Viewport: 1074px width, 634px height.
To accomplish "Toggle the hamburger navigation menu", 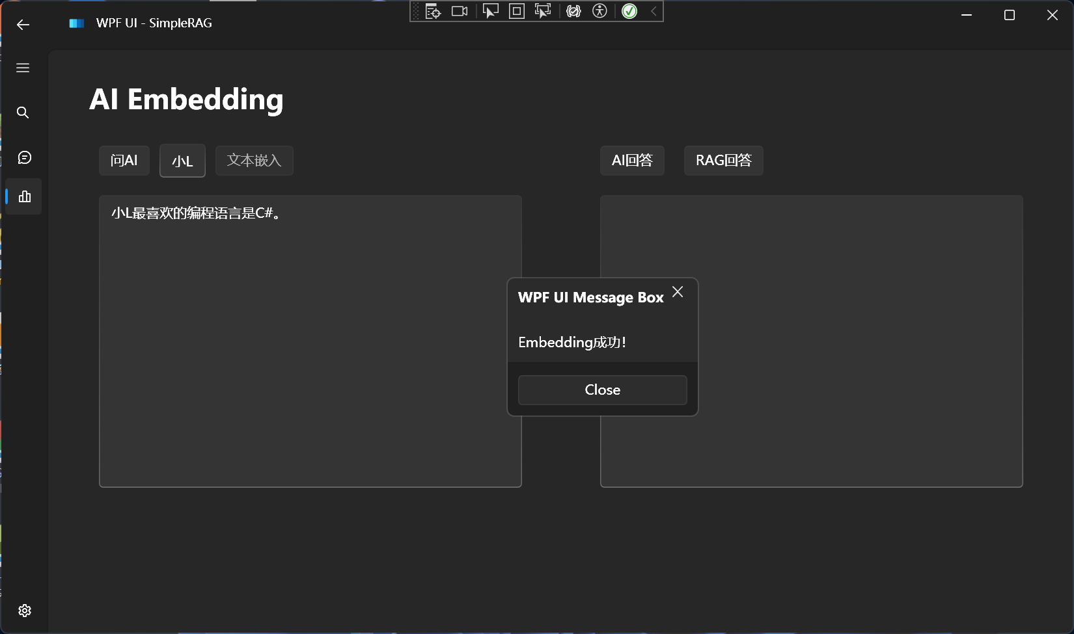I will coord(23,68).
